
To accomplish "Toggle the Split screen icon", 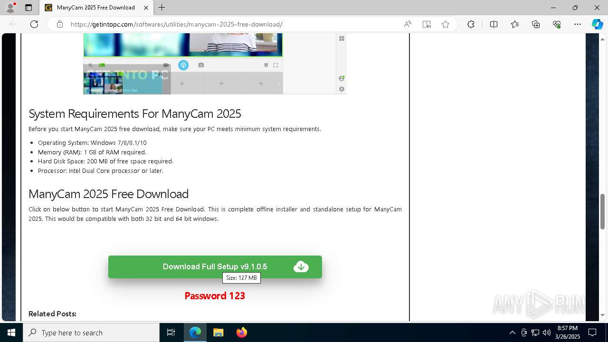I will 494,24.
